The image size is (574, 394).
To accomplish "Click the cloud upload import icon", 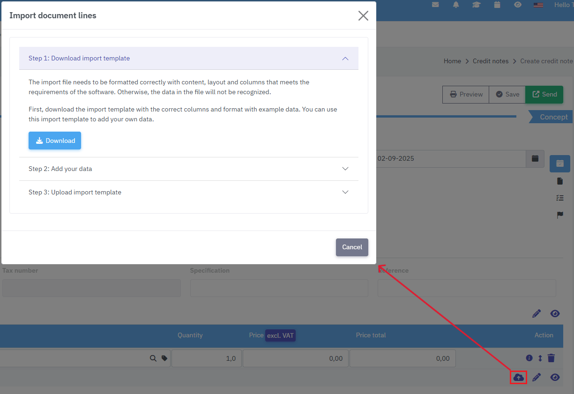I will [518, 377].
